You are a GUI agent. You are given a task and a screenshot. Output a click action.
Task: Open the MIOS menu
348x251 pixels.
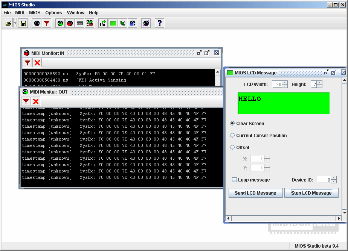pyautogui.click(x=35, y=13)
